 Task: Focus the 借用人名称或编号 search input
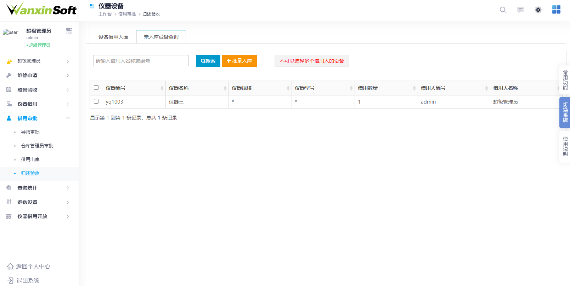click(x=141, y=60)
